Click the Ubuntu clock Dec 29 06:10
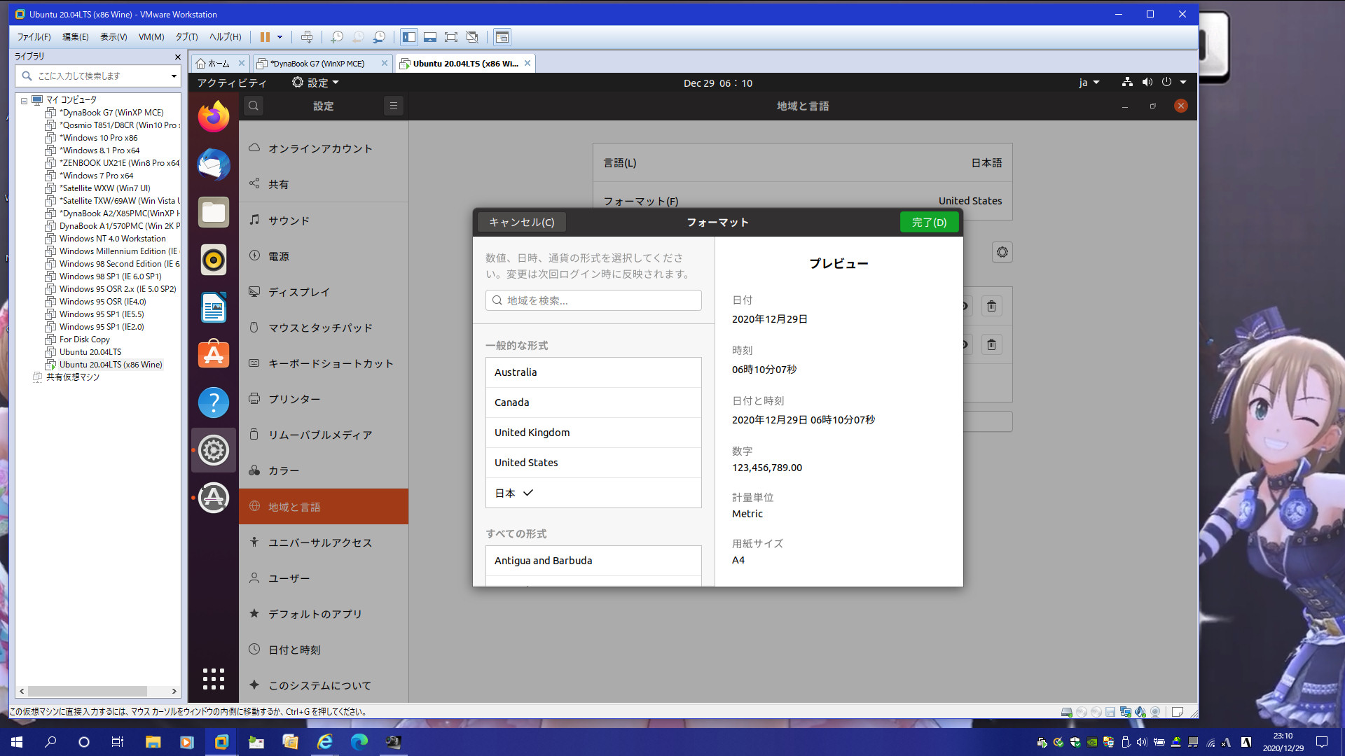Image resolution: width=1345 pixels, height=756 pixels. click(717, 83)
